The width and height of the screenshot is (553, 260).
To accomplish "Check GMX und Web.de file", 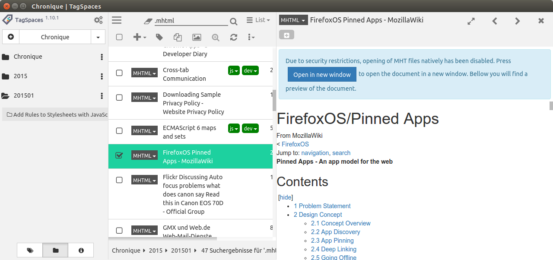I will [119, 231].
